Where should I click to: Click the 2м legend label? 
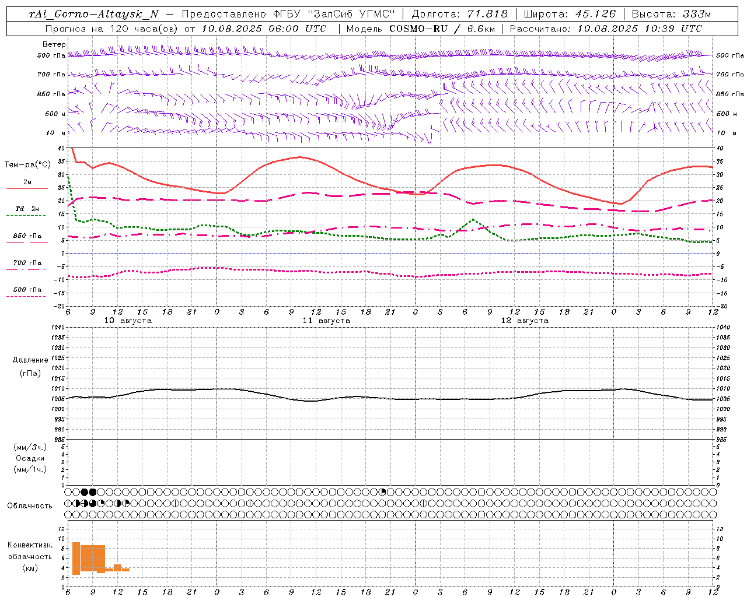pyautogui.click(x=27, y=182)
